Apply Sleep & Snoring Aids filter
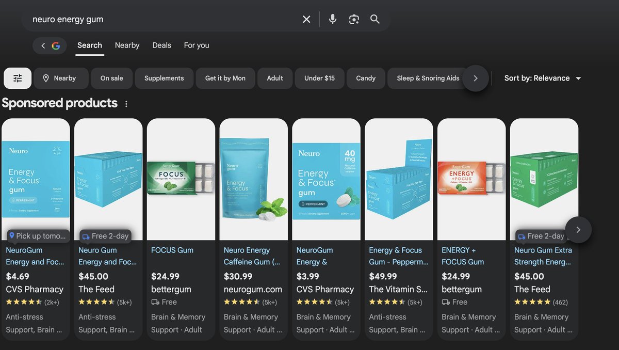This screenshot has height=350, width=619. [428, 78]
